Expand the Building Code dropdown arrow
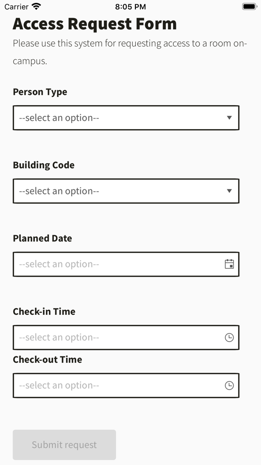 coord(229,191)
